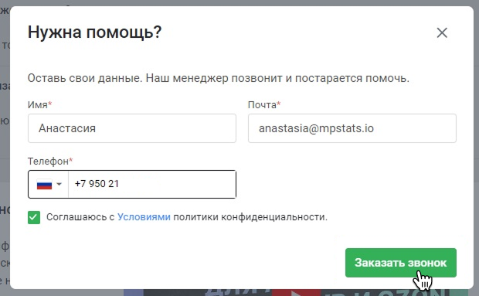This screenshot has height=296, width=479.
Task: Click the политики конфиденциальности label text
Action: 250,217
